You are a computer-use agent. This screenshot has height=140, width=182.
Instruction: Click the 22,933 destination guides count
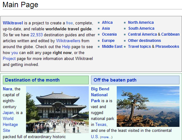point(36,35)
